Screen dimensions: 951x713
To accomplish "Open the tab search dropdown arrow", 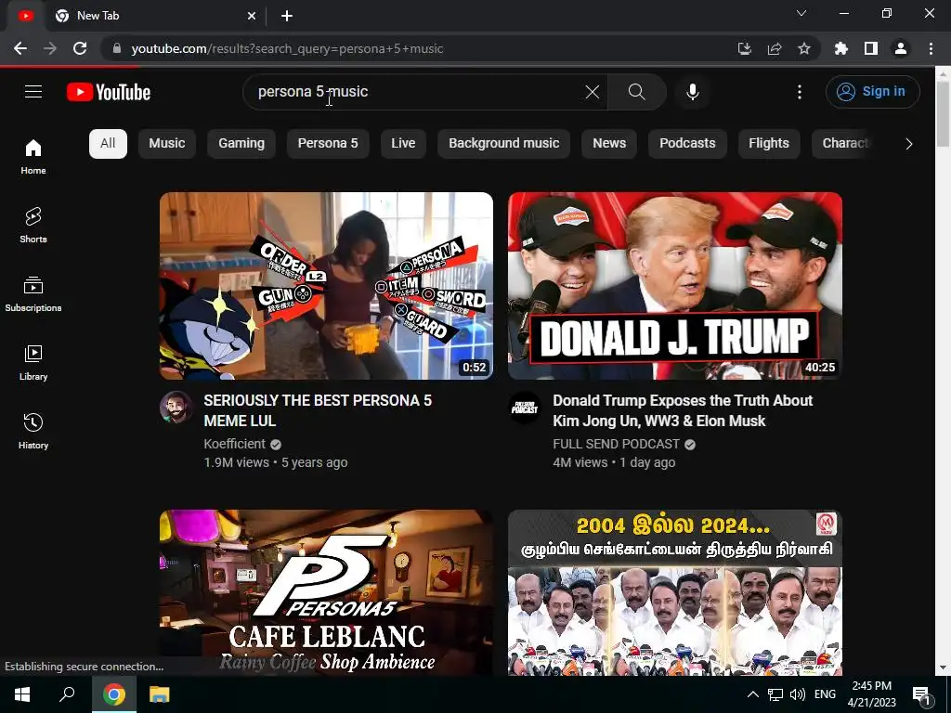I will (x=801, y=13).
